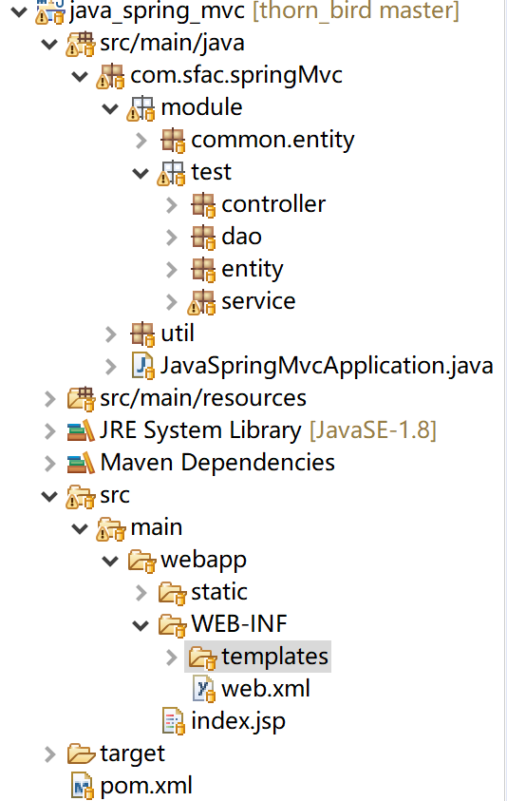Select the service package label
This screenshot has height=801, width=507.
tap(258, 301)
